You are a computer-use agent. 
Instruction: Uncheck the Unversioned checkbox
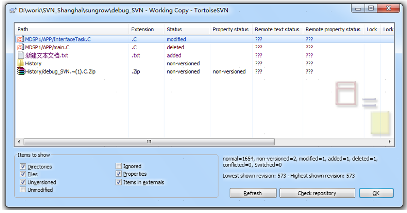pos(23,182)
